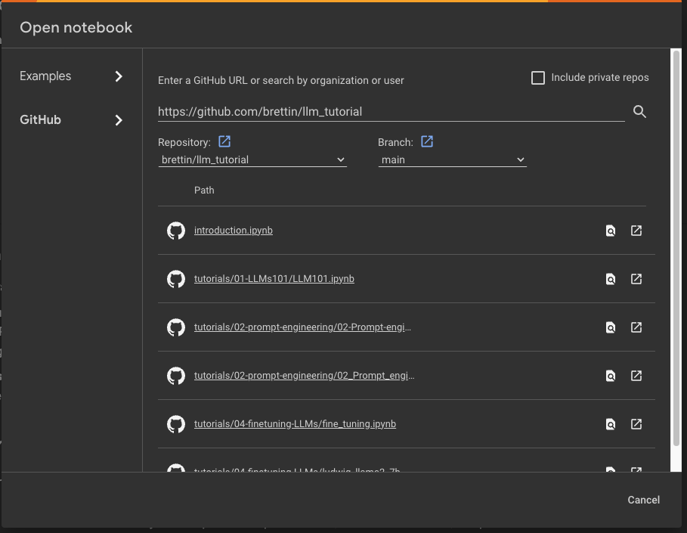Image resolution: width=687 pixels, height=533 pixels.
Task: Open LLM101.ipynb in a new tab icon
Action: click(x=636, y=279)
